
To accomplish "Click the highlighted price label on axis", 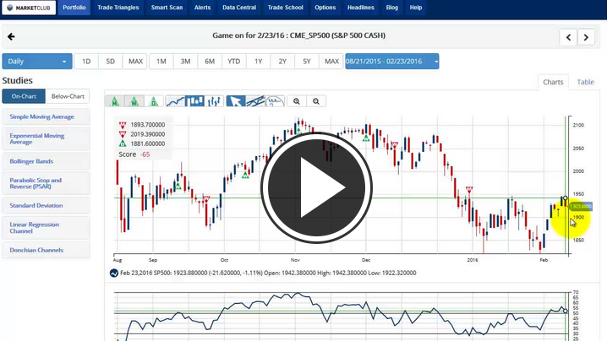I will [x=581, y=207].
